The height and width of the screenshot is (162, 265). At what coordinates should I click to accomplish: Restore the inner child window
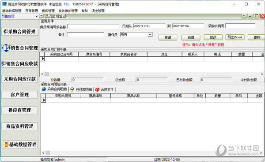click(256, 16)
